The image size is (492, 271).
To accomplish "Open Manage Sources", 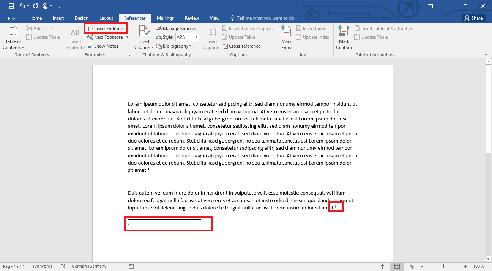I will [x=176, y=29].
